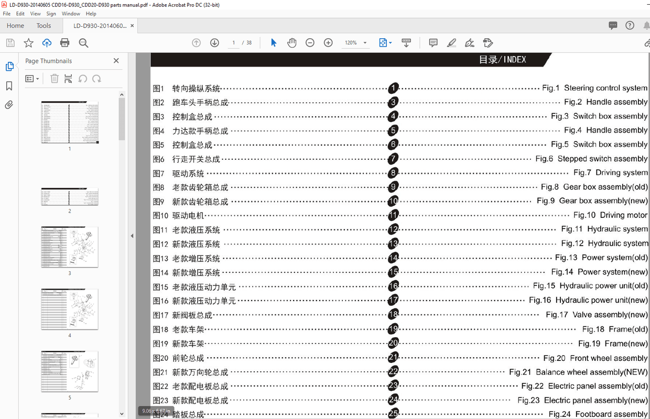Toggle the Selection arrow tool
This screenshot has width=650, height=419.
[x=273, y=42]
